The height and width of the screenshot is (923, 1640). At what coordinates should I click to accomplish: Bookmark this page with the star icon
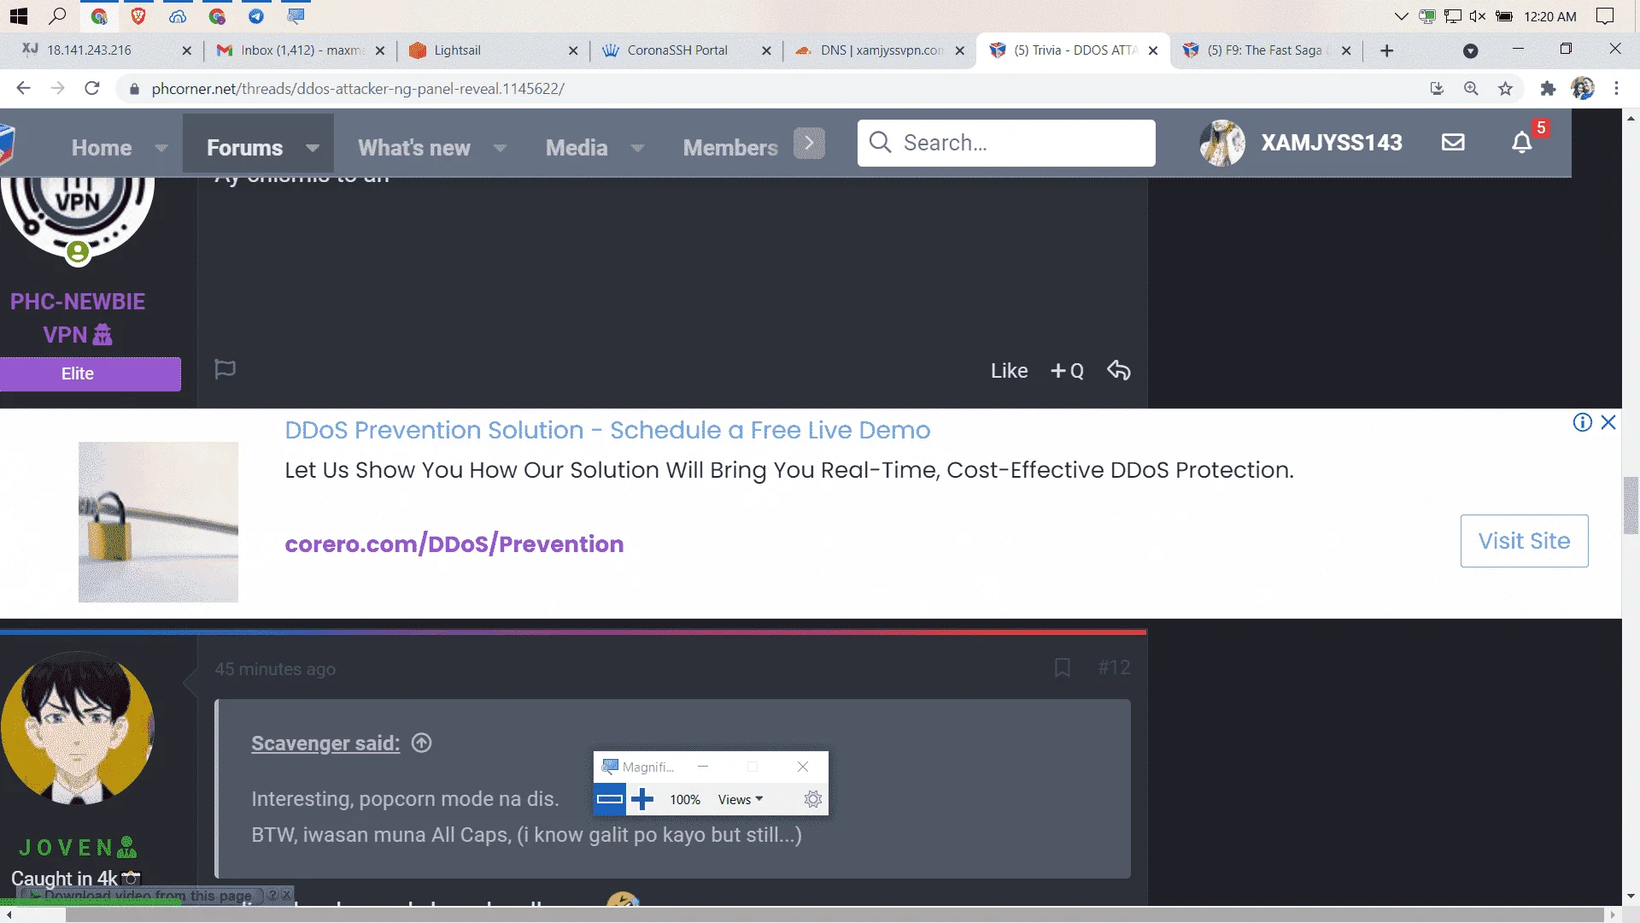[1505, 88]
